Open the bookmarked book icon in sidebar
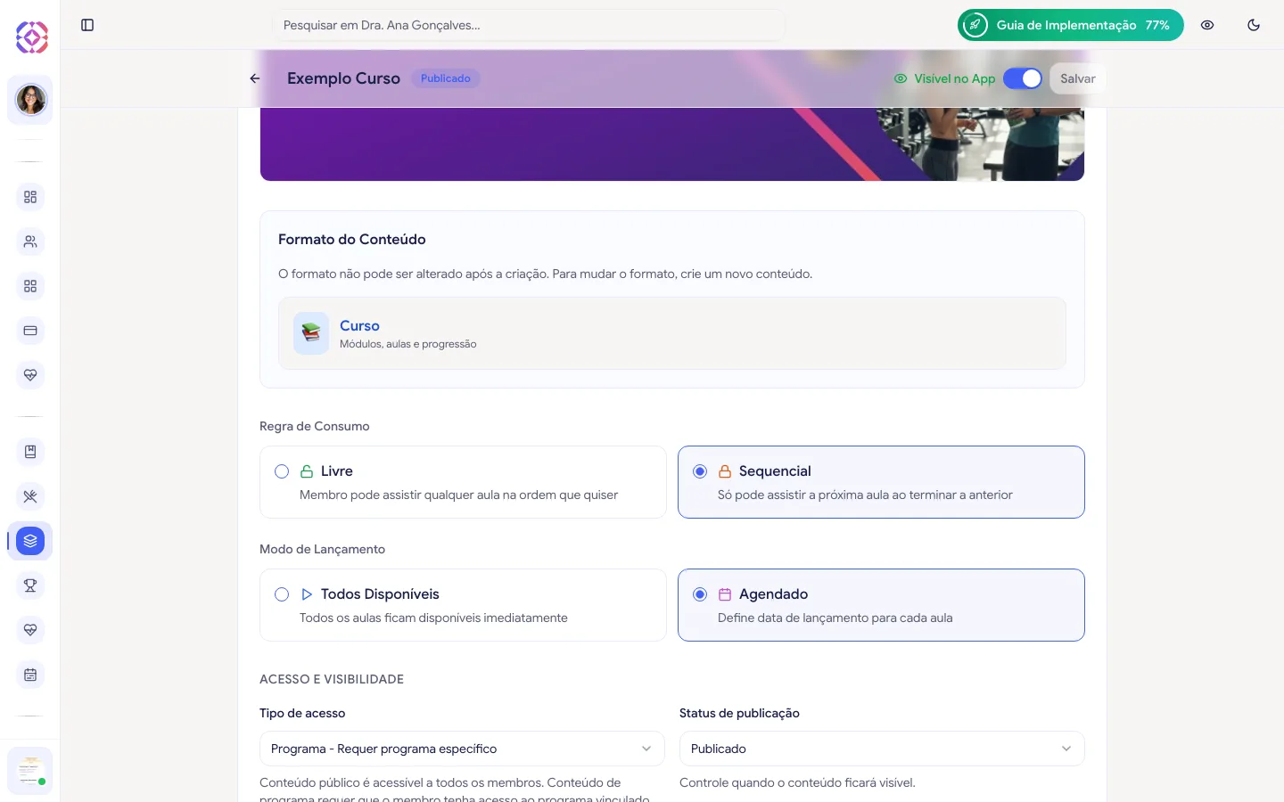The width and height of the screenshot is (1284, 802). click(30, 452)
